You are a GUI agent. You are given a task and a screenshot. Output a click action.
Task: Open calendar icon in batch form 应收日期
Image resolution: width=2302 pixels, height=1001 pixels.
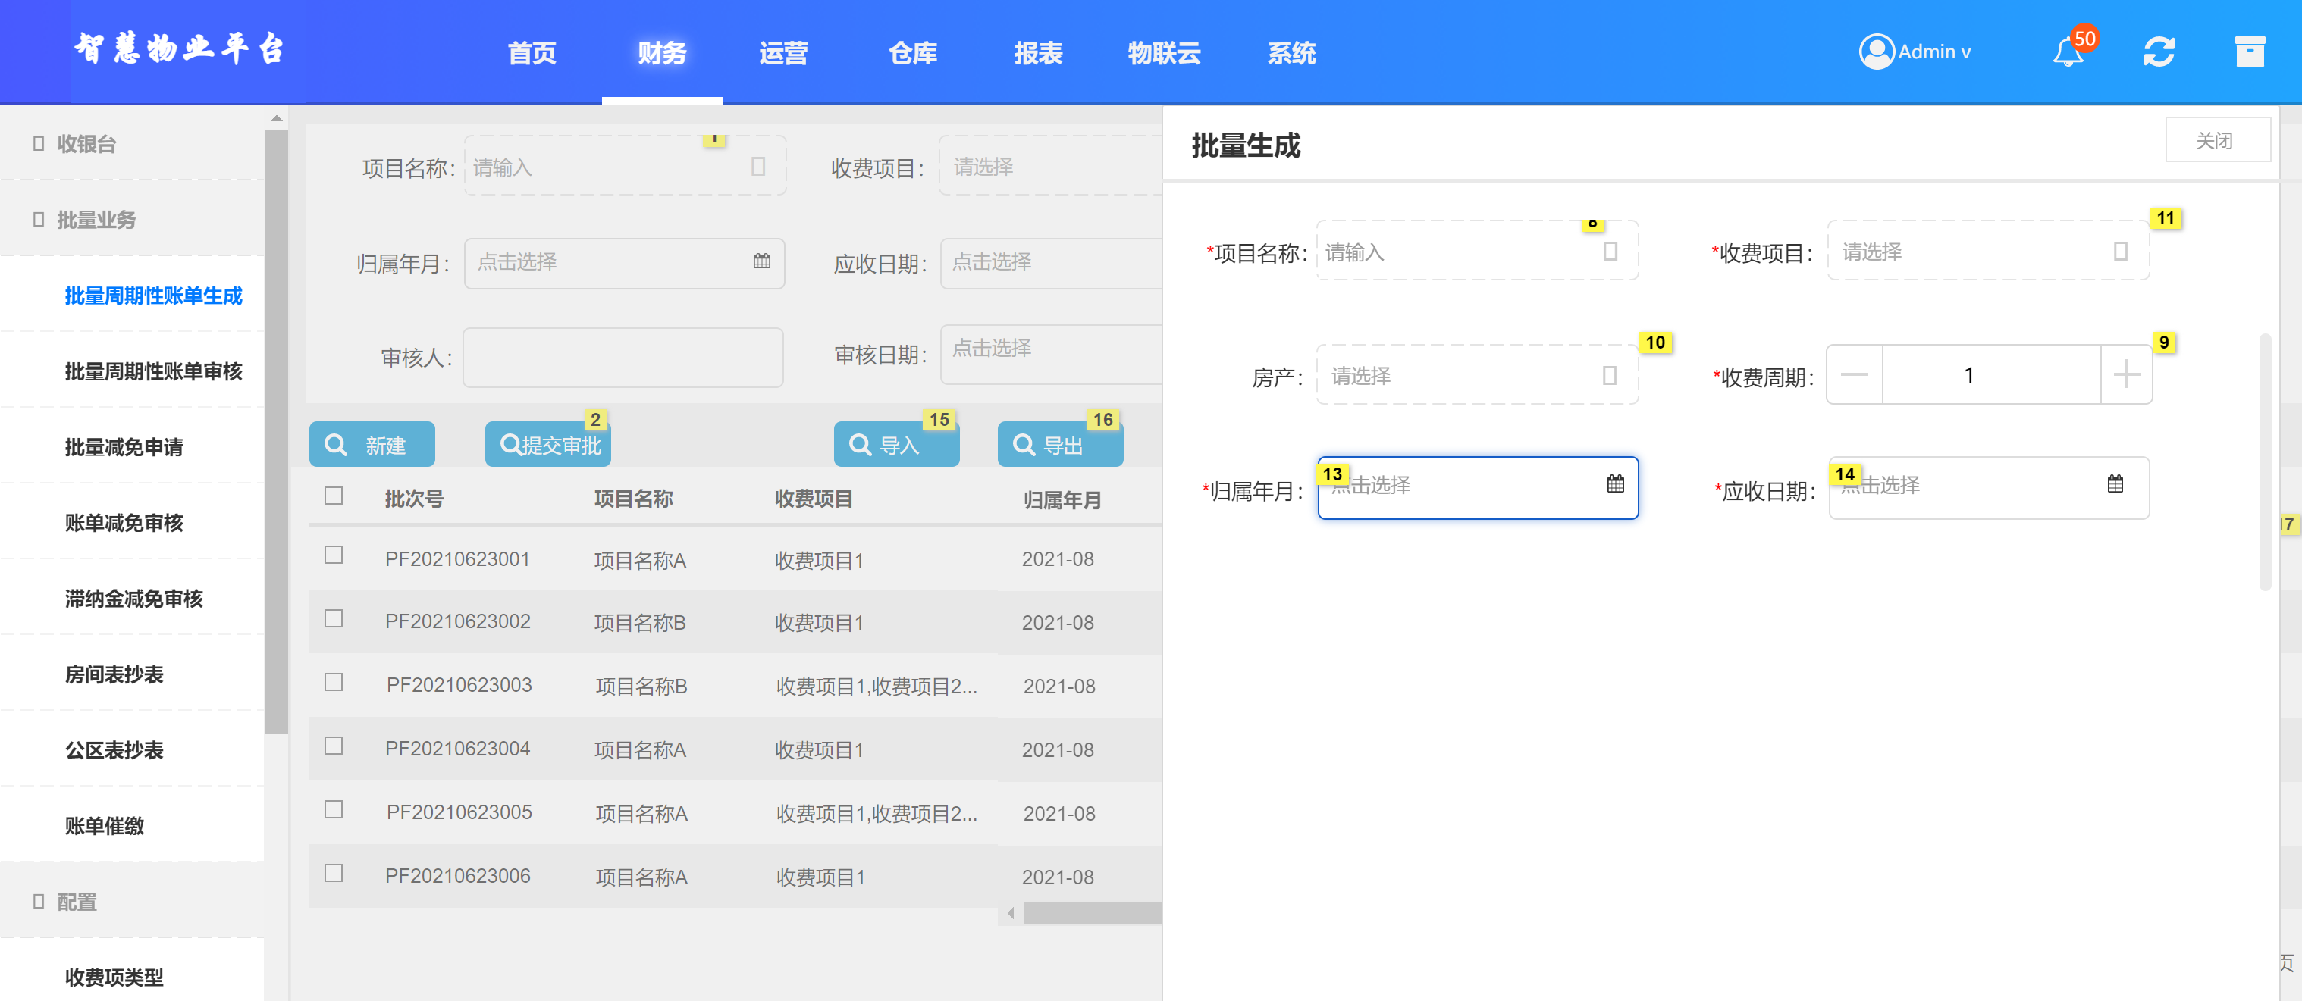(x=2114, y=484)
